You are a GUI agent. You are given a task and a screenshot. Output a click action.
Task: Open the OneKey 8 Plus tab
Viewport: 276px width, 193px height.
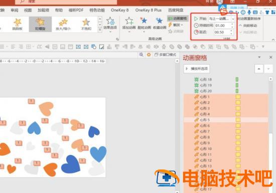point(149,10)
